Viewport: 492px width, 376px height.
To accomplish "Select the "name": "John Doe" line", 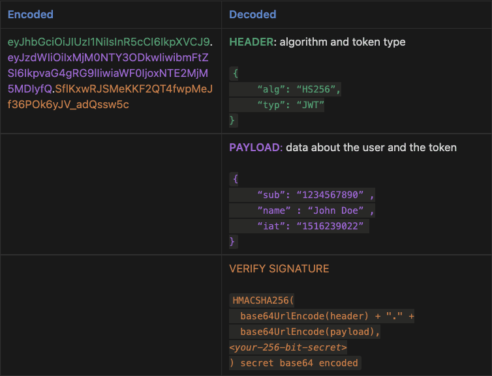I will point(315,210).
